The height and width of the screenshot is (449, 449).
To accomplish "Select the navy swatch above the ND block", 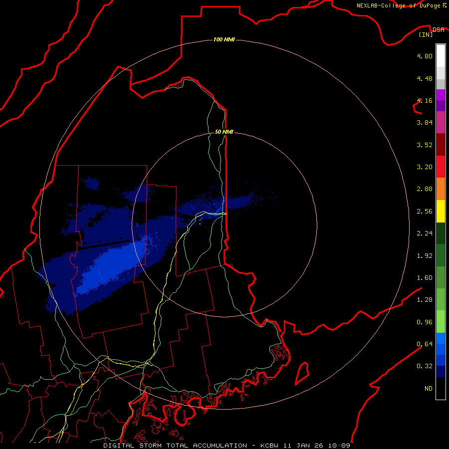I will pos(441,371).
